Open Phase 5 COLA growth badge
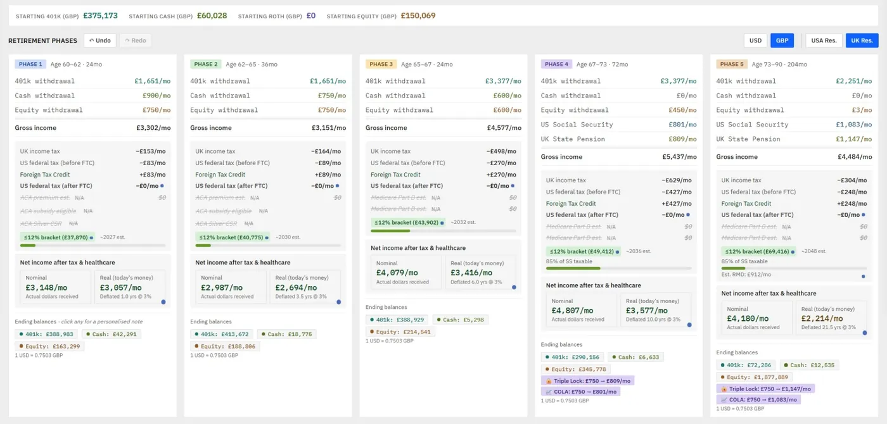The image size is (887, 424). coord(758,400)
